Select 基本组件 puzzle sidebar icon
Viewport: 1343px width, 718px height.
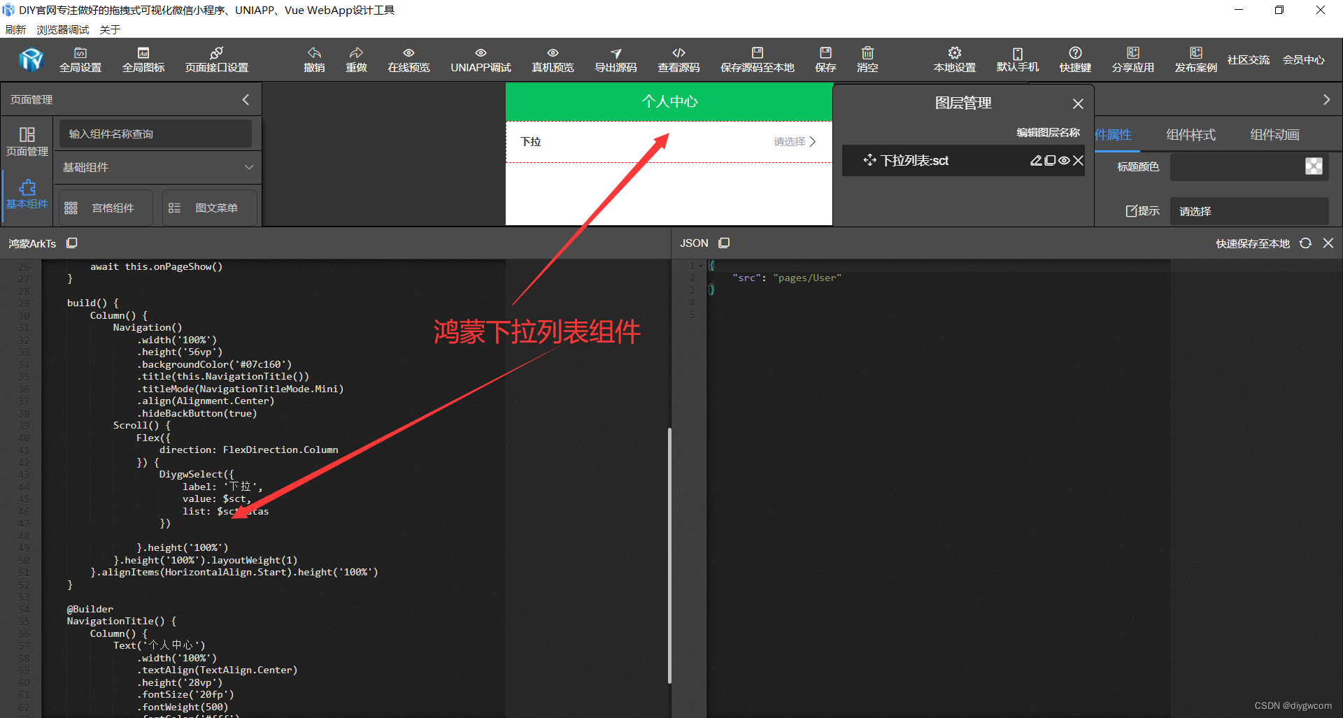[x=27, y=194]
